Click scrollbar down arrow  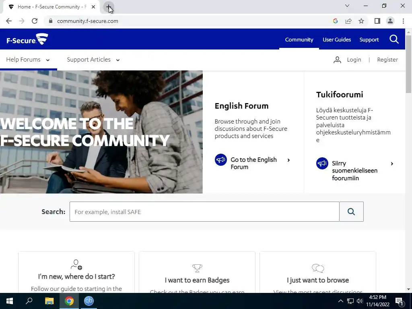tap(409, 289)
